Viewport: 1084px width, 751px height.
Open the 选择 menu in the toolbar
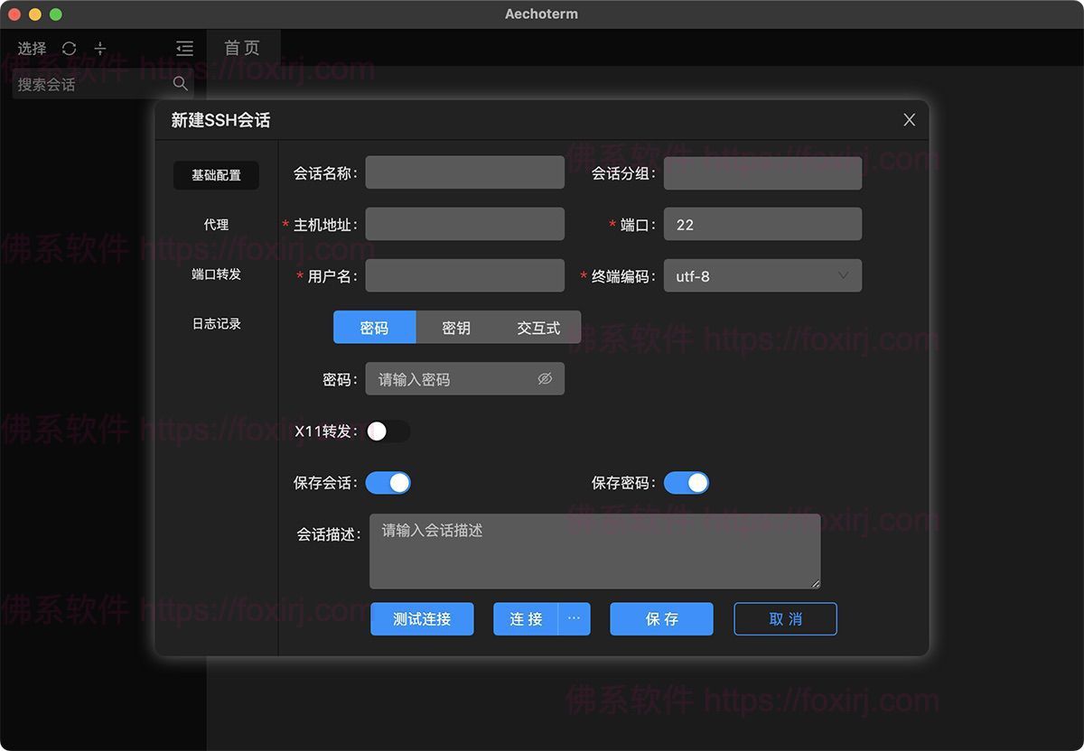pyautogui.click(x=32, y=49)
